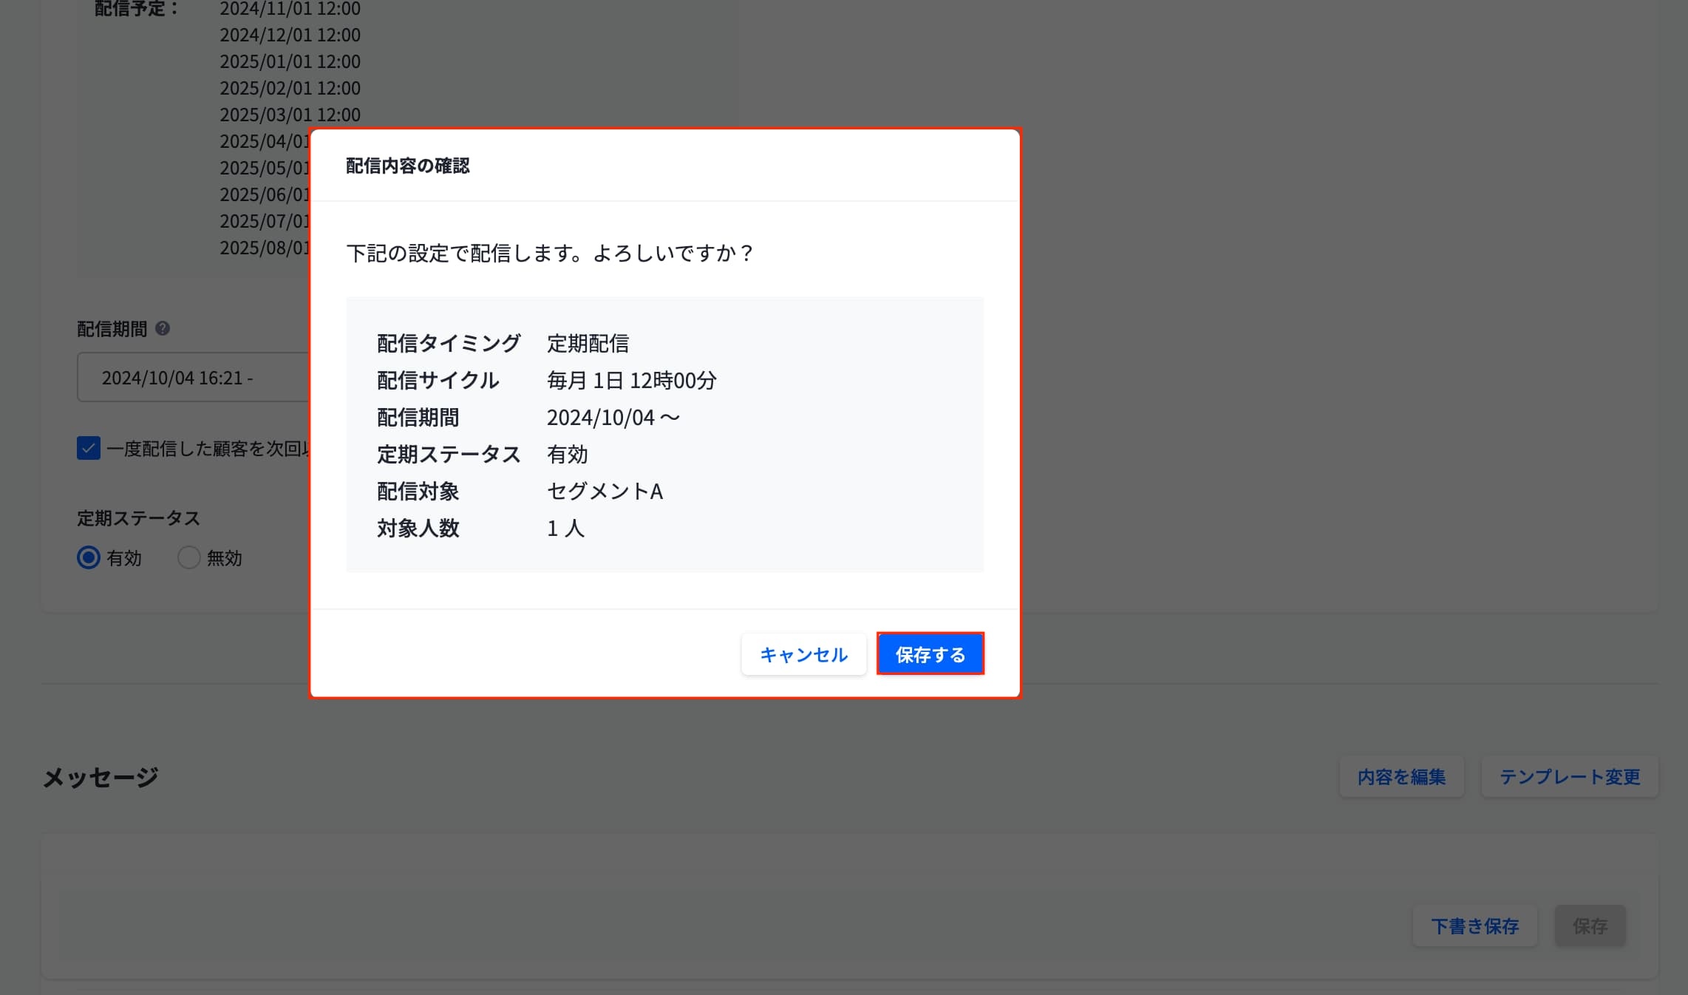Click the 毎月 1日 12時00分 cycle value
This screenshot has height=995, width=1688.
[631, 381]
